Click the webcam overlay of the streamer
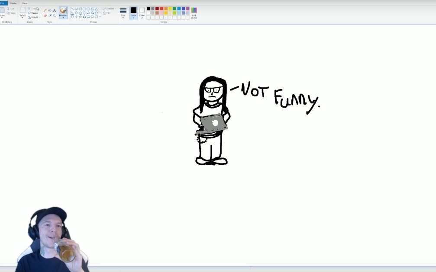Screen dimensions: 436x272 (52, 240)
